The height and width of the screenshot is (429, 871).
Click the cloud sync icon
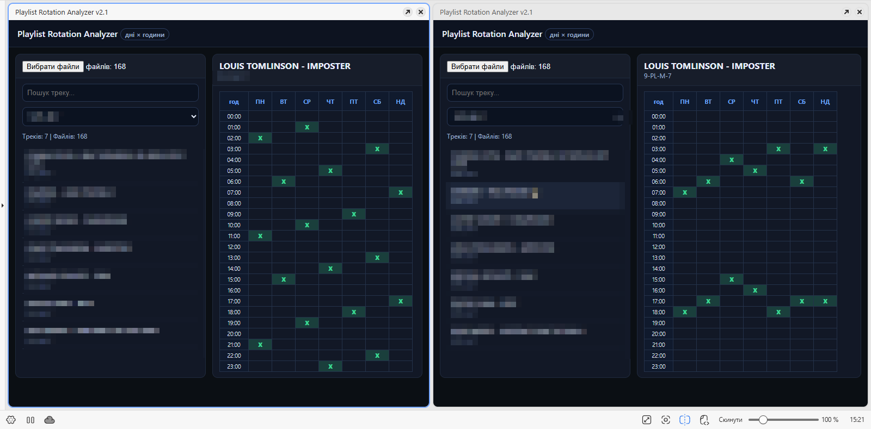coord(50,420)
